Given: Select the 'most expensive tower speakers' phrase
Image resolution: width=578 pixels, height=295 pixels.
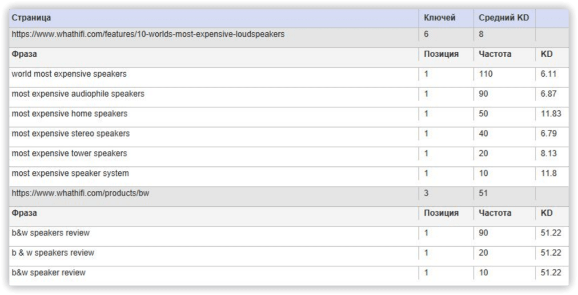Looking at the screenshot, I should coord(69,153).
